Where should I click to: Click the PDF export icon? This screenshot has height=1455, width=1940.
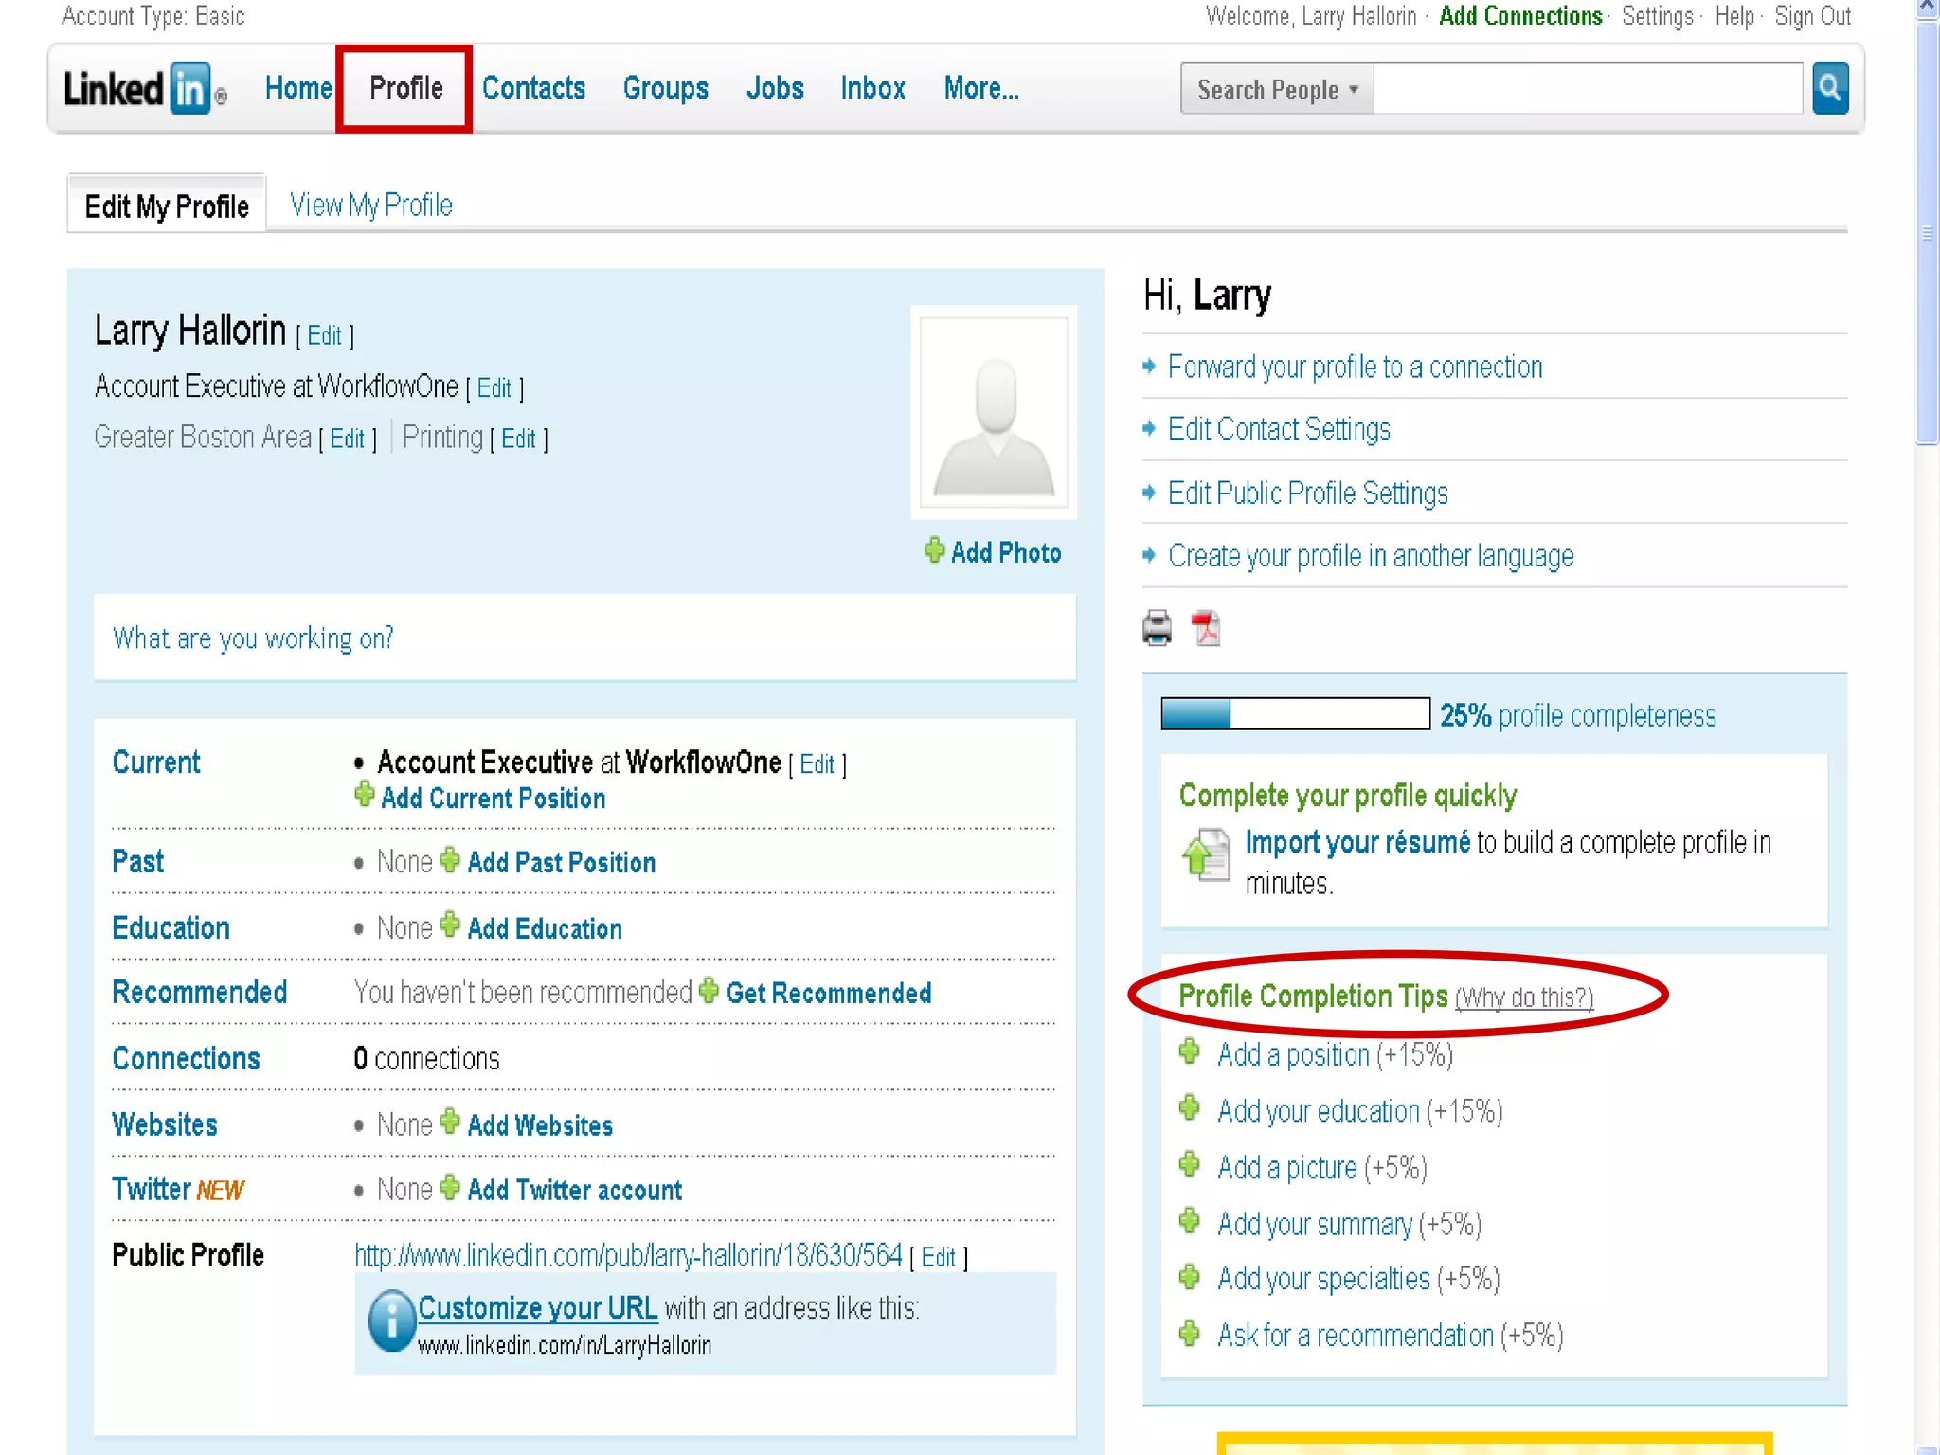tap(1206, 628)
